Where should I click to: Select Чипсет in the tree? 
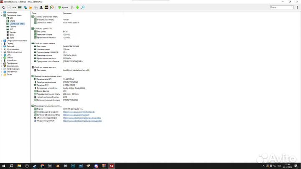[13, 32]
